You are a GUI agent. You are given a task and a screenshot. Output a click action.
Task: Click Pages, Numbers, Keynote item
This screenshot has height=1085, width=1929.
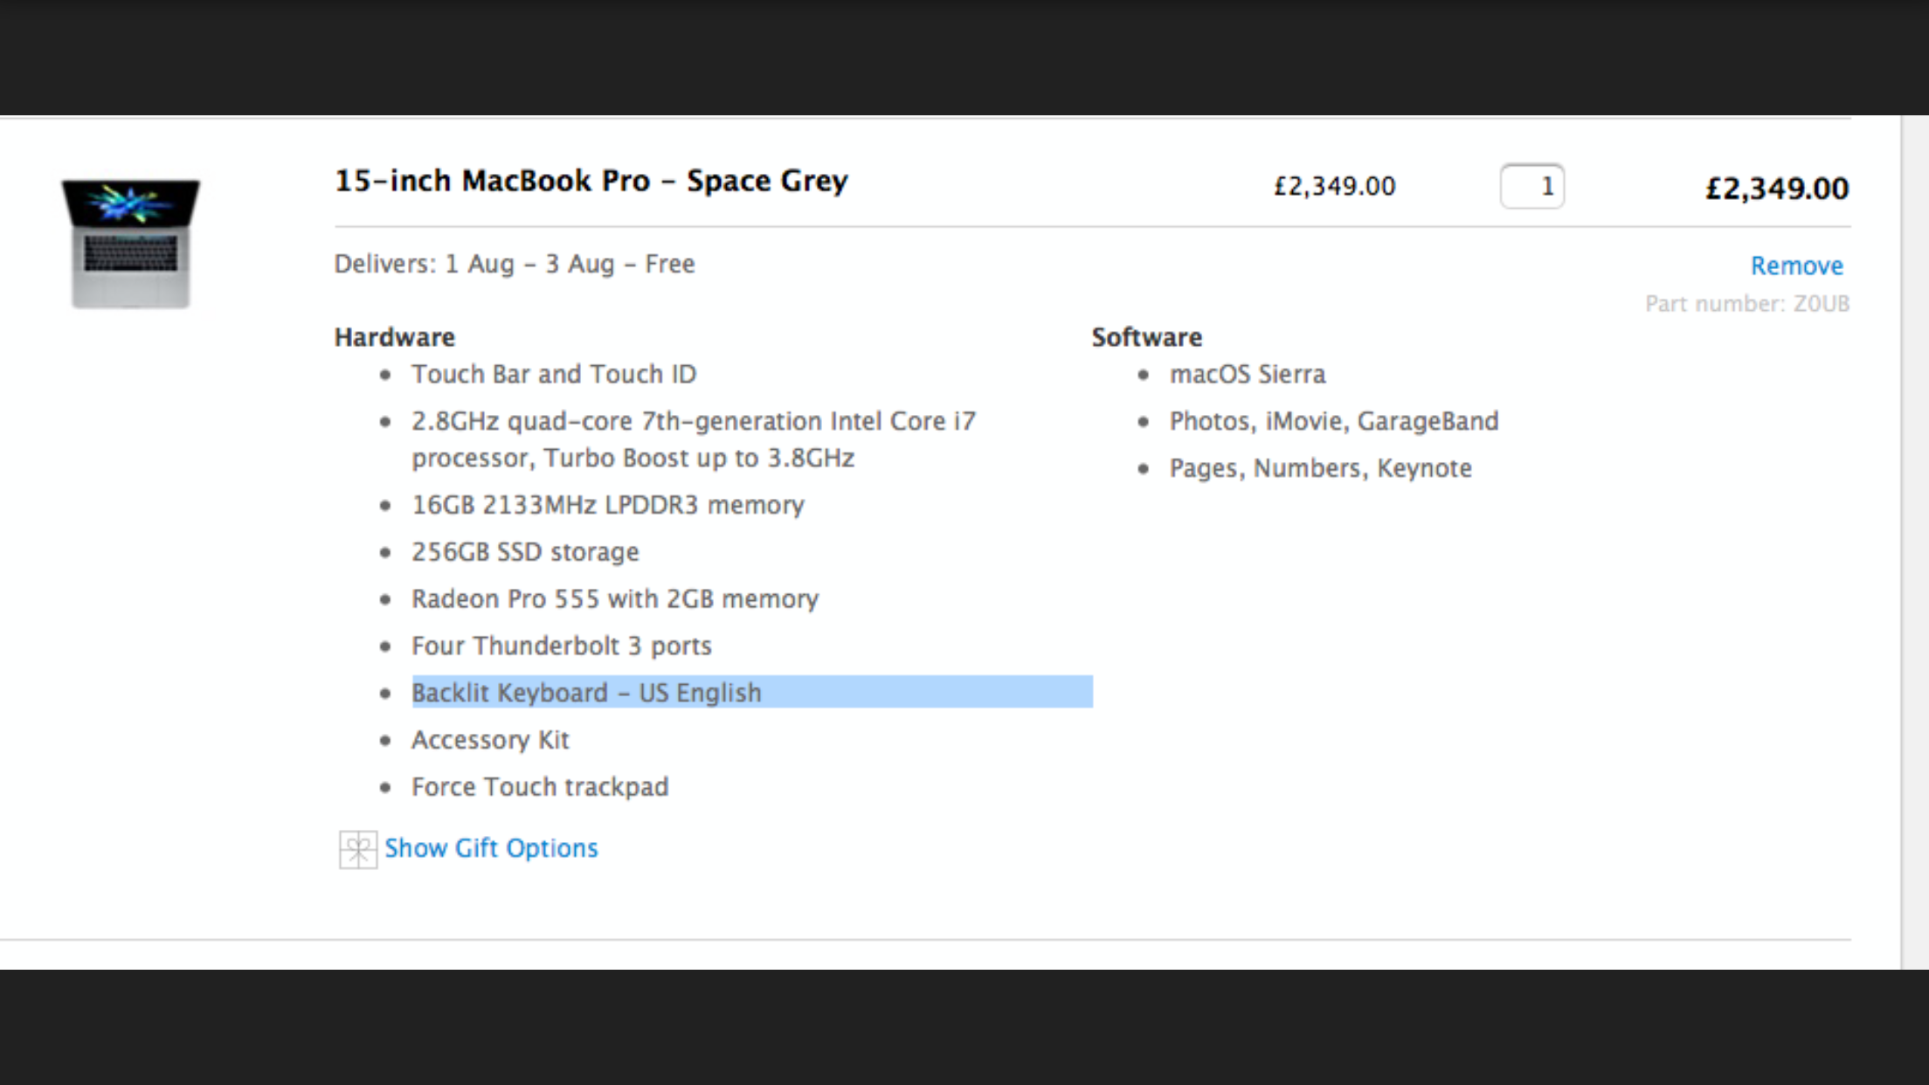point(1320,468)
